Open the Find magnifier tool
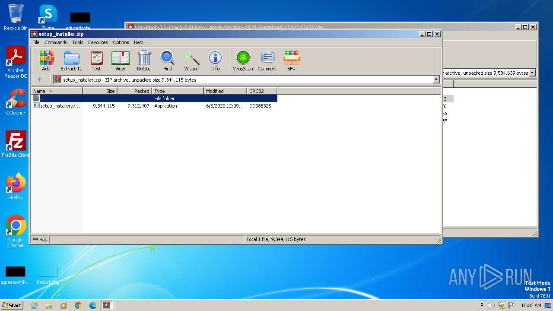Viewport: 553px width, 311px height. tap(168, 60)
